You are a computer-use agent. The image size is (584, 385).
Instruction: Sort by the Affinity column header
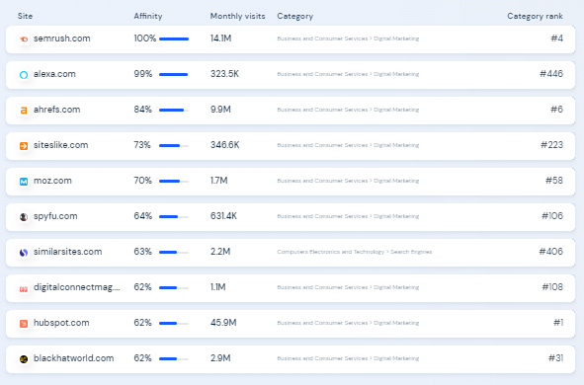point(148,16)
